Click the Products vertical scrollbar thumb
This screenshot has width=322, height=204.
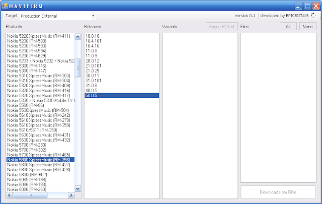77,68
